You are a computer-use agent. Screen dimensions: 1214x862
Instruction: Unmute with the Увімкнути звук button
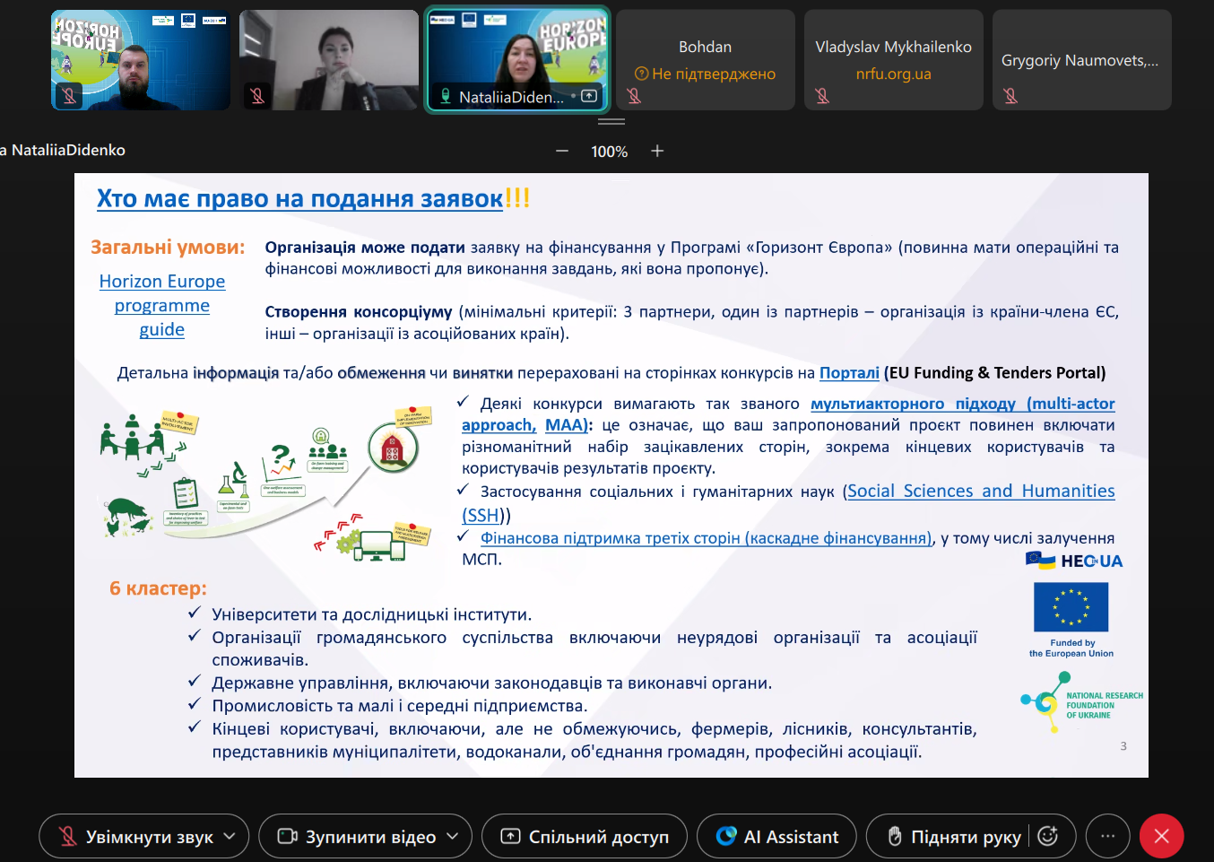click(x=134, y=837)
